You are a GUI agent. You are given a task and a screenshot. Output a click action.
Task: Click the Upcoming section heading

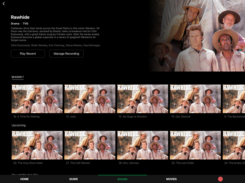[x=19, y=125]
